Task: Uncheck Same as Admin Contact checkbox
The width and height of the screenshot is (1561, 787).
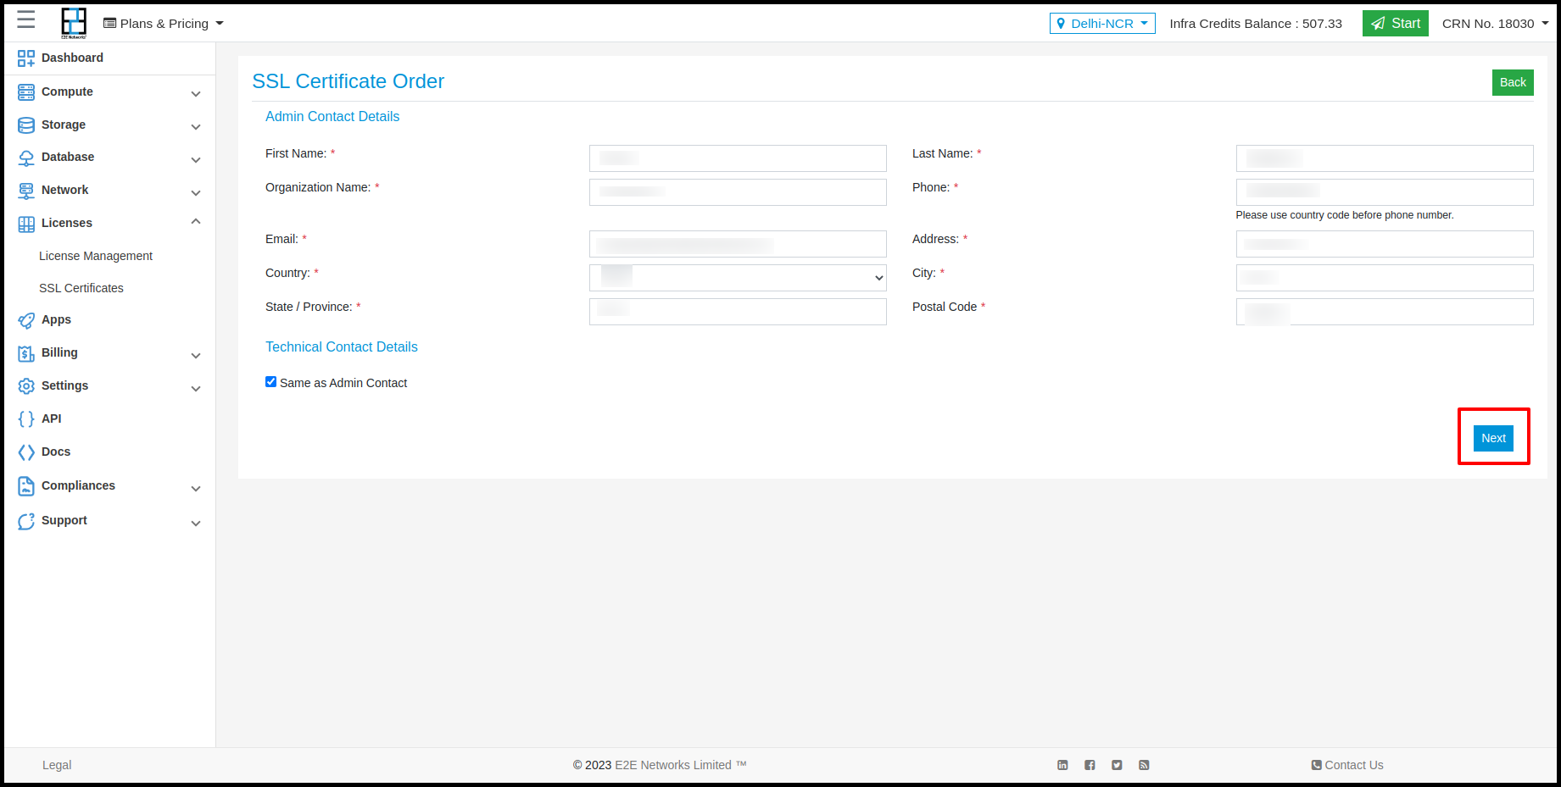Action: coord(270,382)
